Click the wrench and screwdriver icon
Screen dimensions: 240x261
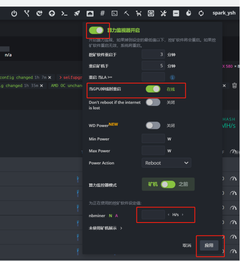tap(163, 13)
